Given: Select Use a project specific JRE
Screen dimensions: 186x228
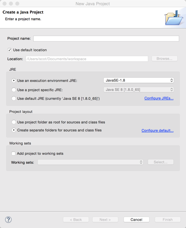Looking at the screenshot, I should [14, 90].
